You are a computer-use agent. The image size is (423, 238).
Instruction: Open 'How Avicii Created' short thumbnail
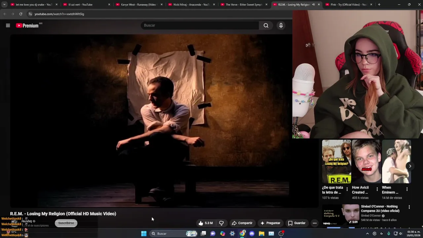366,162
